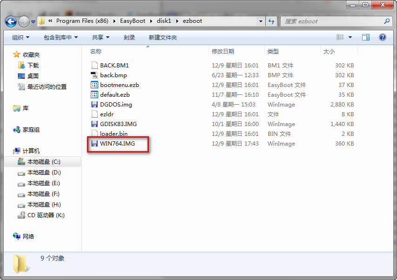397x280 pixels.
Task: Click the search magnifier in the search box
Action: pyautogui.click(x=386, y=21)
